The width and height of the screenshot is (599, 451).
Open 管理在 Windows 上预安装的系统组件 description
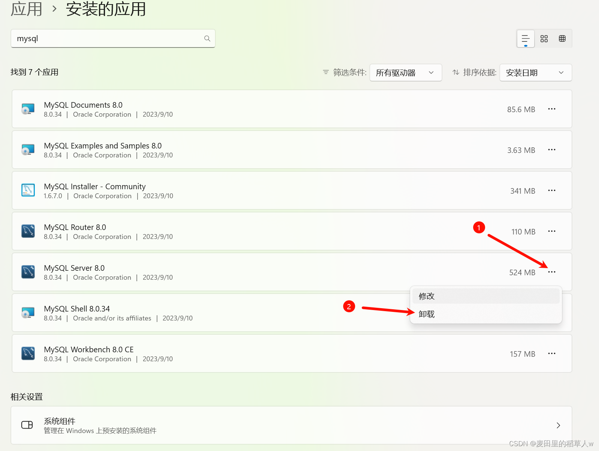click(100, 431)
